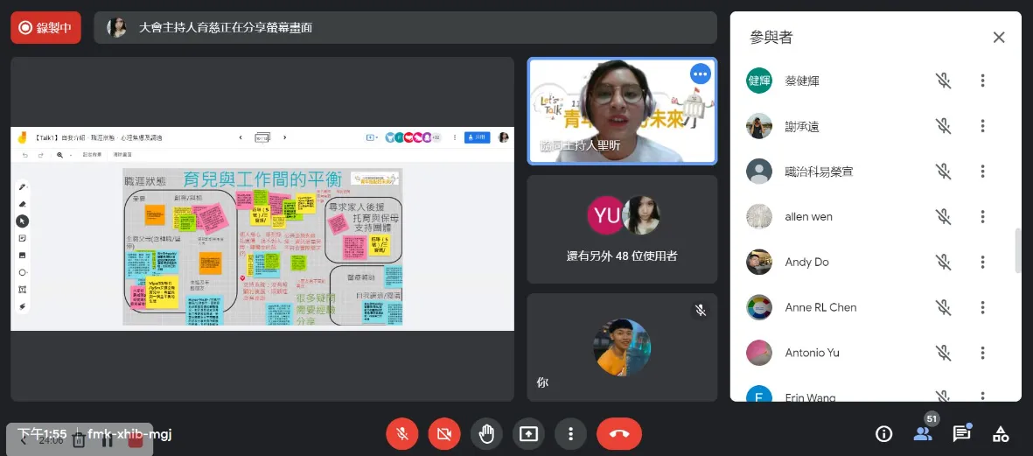The height and width of the screenshot is (456, 1033).
Task: Open the activities panel
Action: [1001, 433]
